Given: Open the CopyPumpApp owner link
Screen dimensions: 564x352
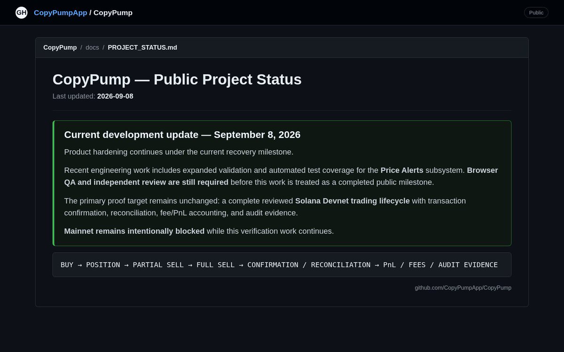Looking at the screenshot, I should click(61, 13).
